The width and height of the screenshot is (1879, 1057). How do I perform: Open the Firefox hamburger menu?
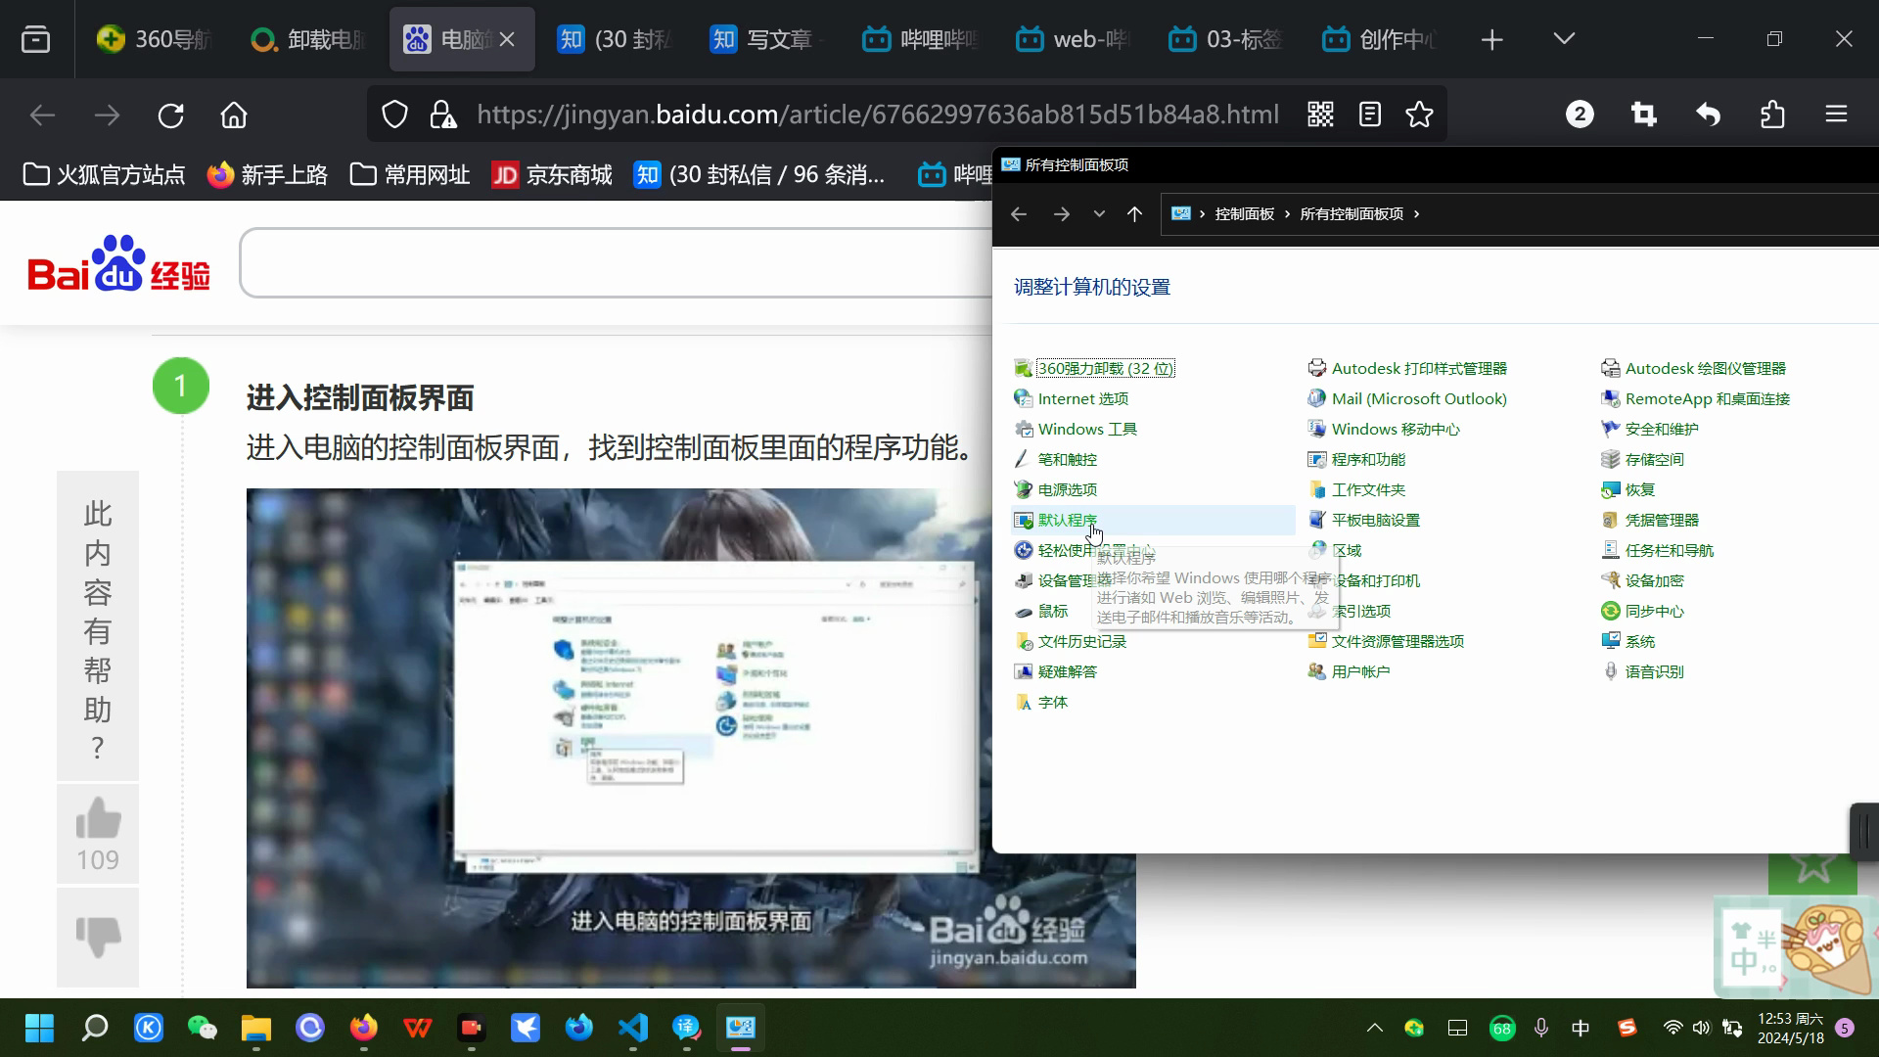coord(1837,115)
